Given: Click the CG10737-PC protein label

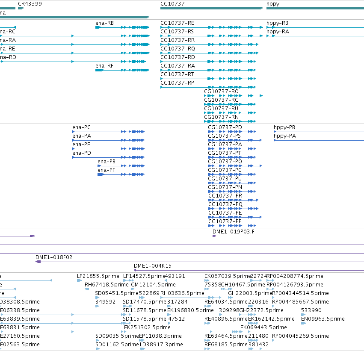Looking at the screenshot, I should [x=225, y=170].
